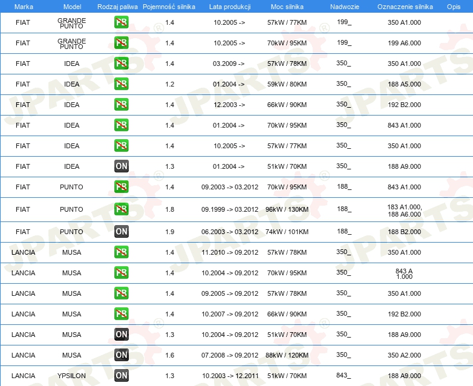Click diesel ON icon in PUNTO 1.9 row

(121, 232)
